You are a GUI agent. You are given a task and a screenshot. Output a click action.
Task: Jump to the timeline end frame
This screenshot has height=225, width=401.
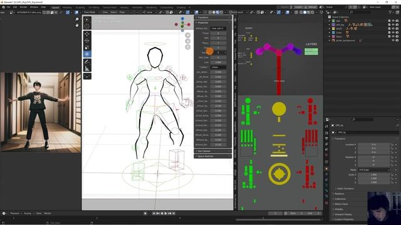[x=174, y=213]
